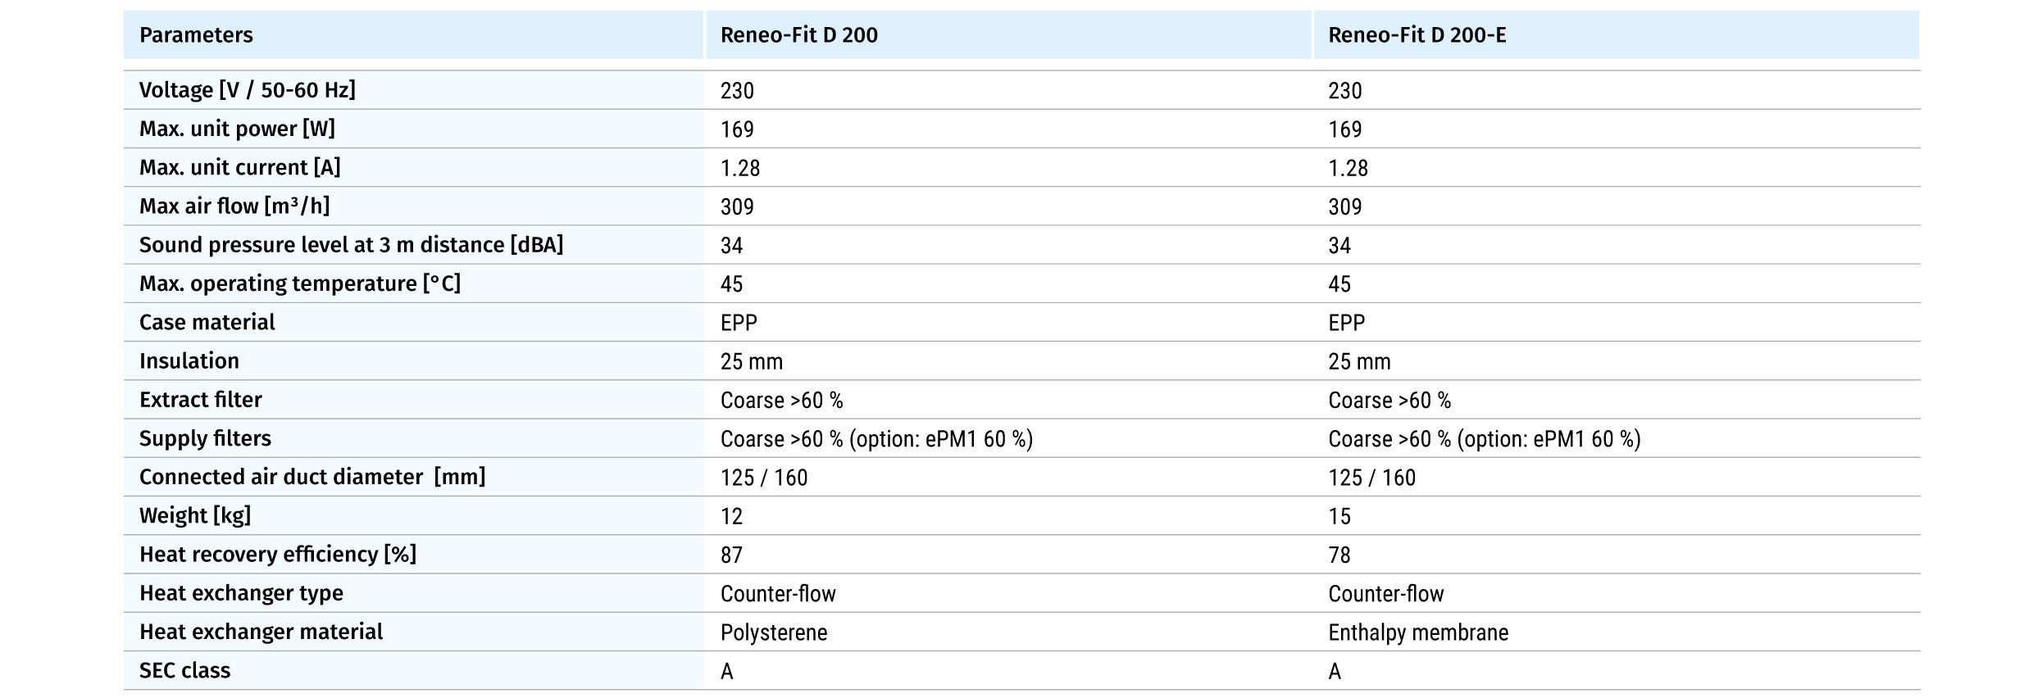Select the SEC class row label

pos(184,670)
